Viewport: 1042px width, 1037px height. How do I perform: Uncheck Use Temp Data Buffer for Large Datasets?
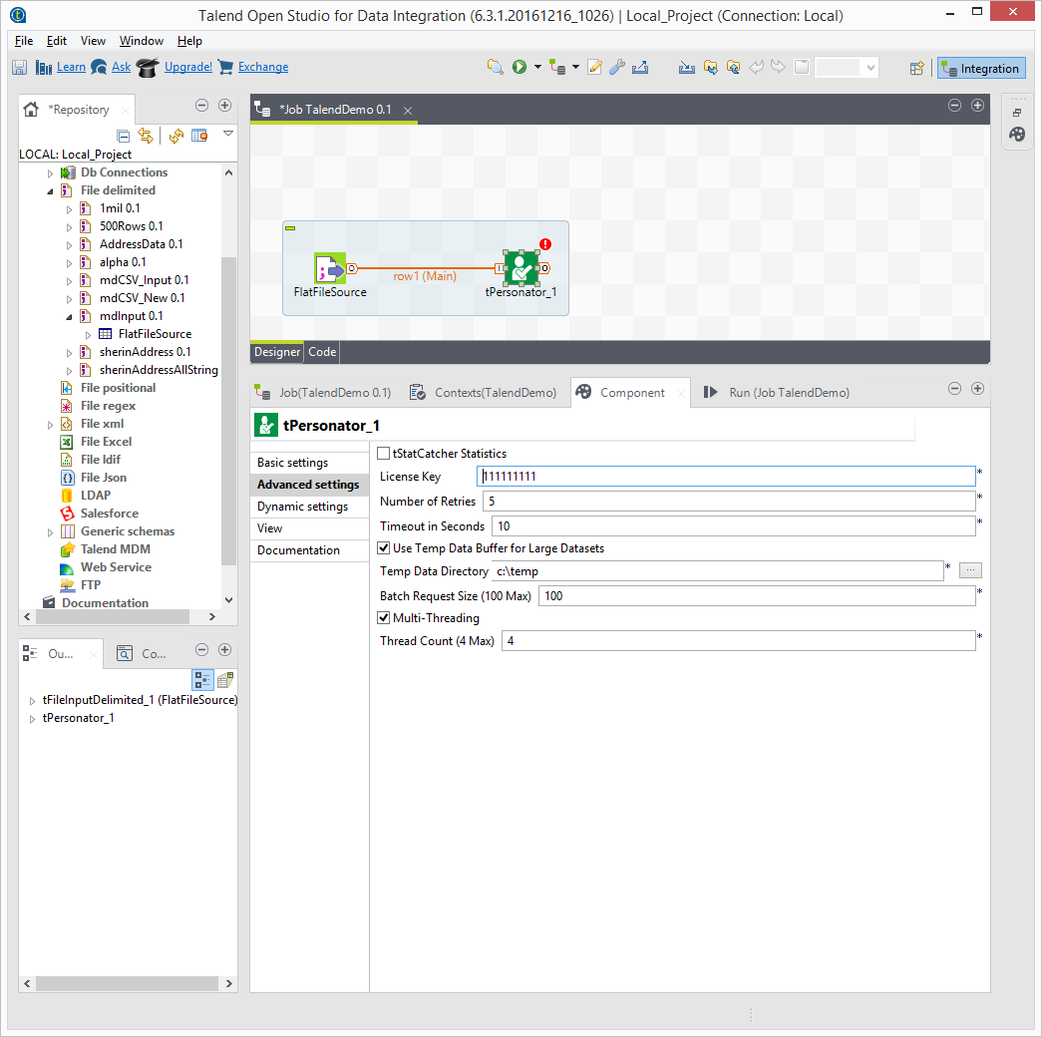[x=384, y=548]
